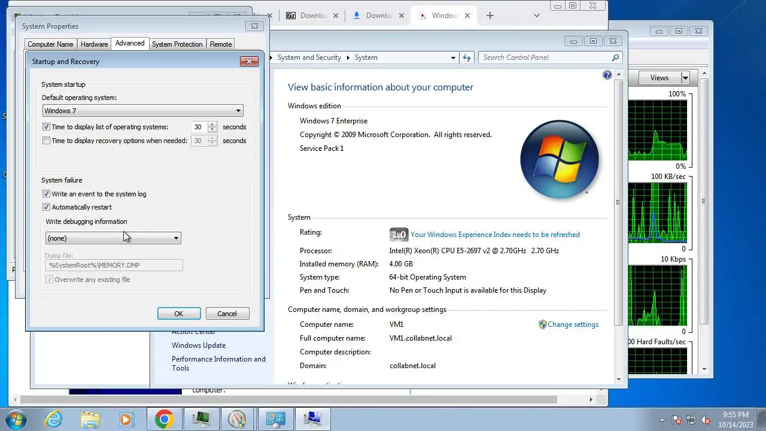Enable Time to display recovery options checkbox

(47, 141)
